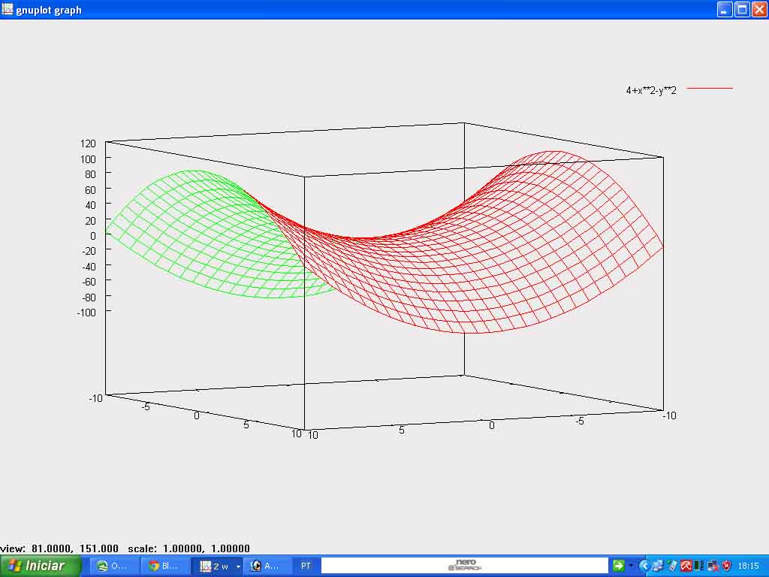This screenshot has width=769, height=577.
Task: Click the stylus utility icon in the tray
Action: 672,566
